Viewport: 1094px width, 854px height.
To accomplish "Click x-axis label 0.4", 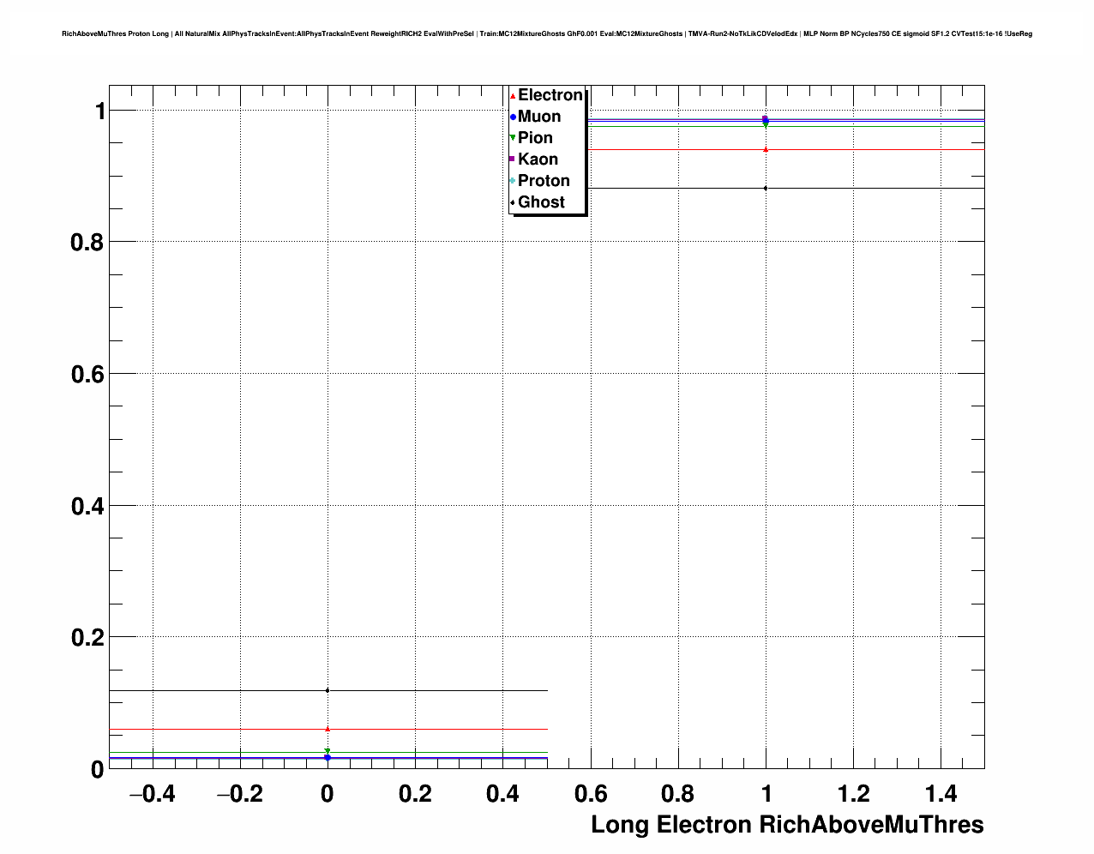I will [502, 794].
